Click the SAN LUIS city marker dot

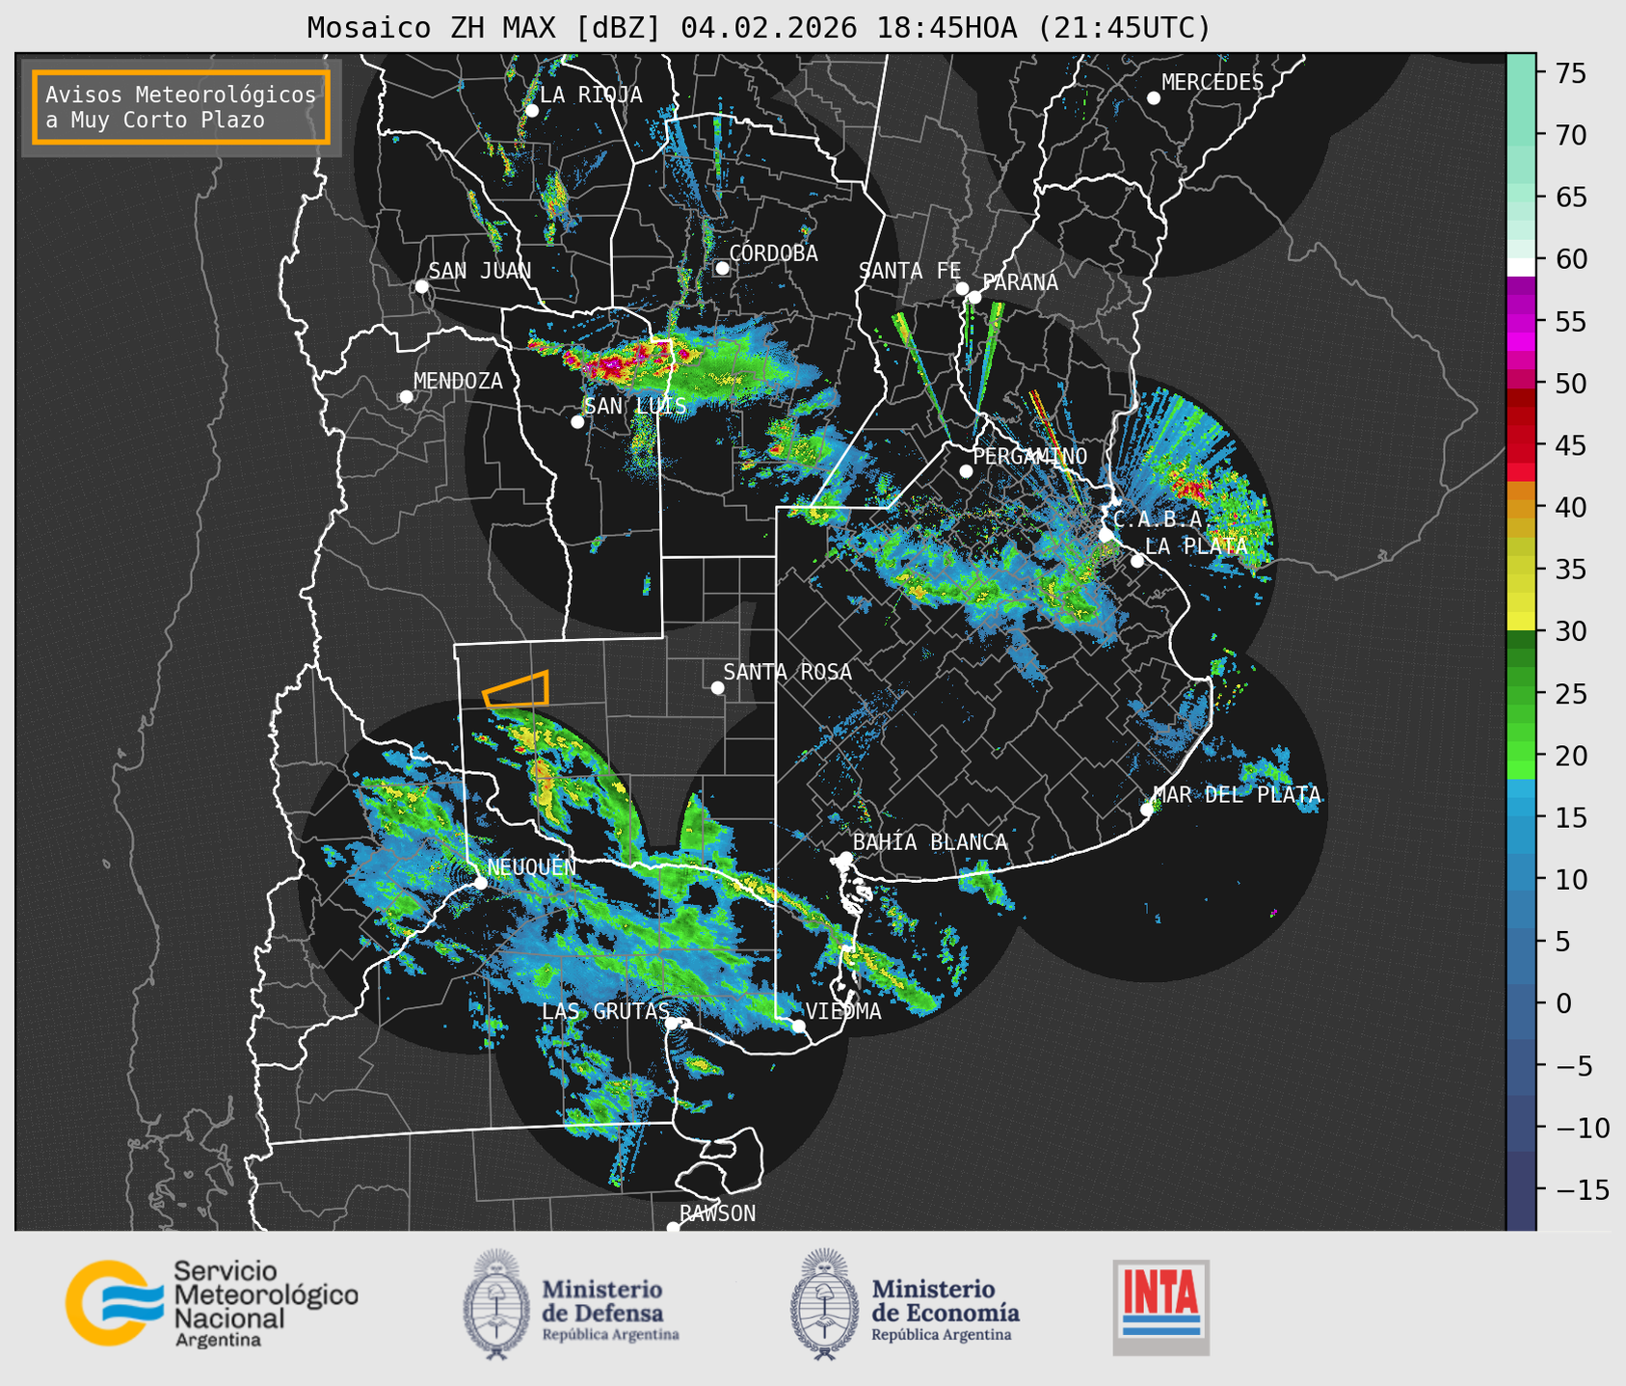click(x=577, y=421)
